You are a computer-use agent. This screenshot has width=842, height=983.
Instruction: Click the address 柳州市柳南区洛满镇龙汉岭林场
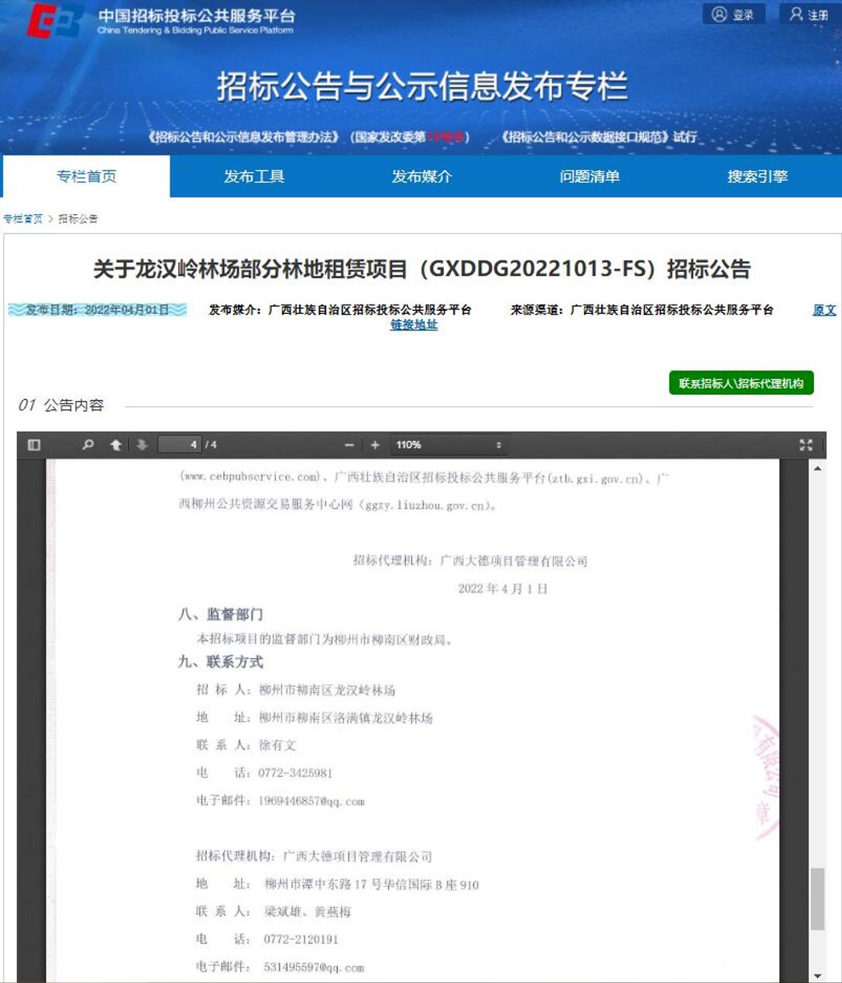point(345,718)
